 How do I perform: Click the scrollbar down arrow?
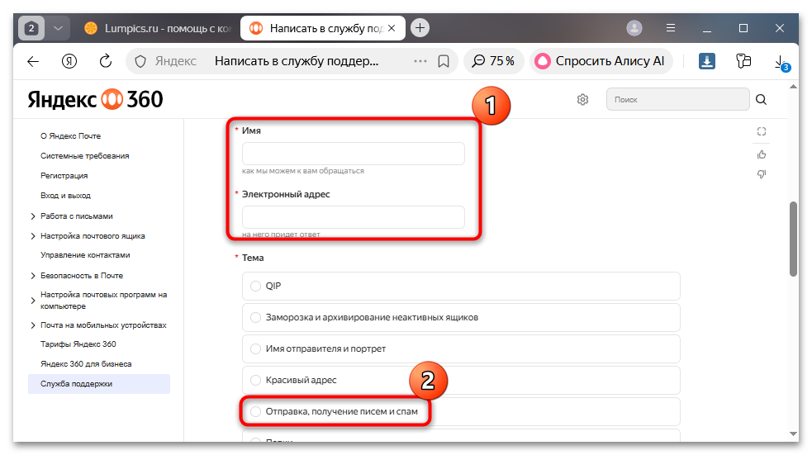(x=793, y=434)
